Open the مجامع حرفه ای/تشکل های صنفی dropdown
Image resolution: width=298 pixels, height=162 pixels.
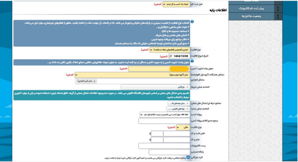coord(179,103)
